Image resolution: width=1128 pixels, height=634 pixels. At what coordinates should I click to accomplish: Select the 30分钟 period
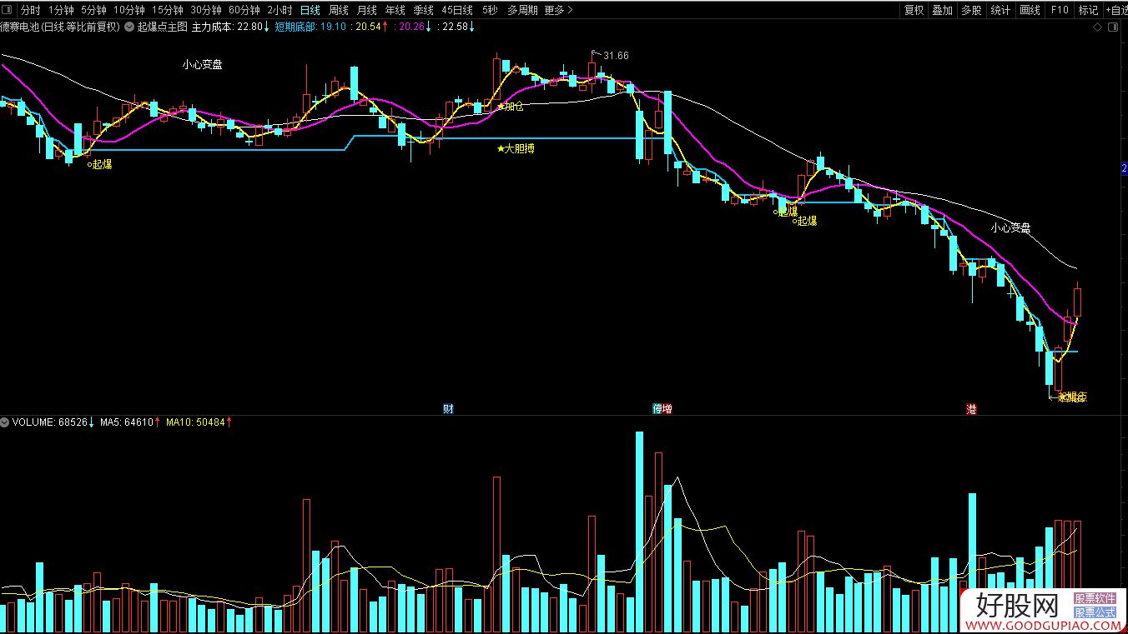click(205, 10)
